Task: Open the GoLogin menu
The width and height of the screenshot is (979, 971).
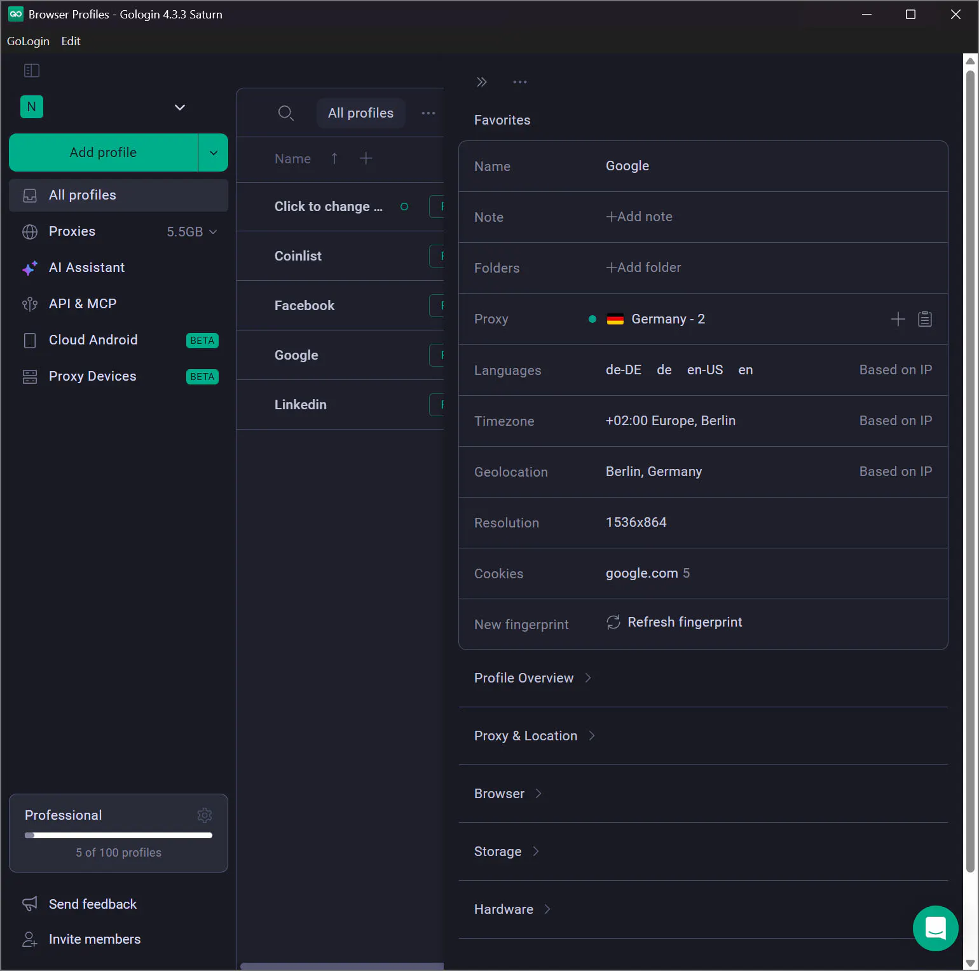Action: pos(28,41)
